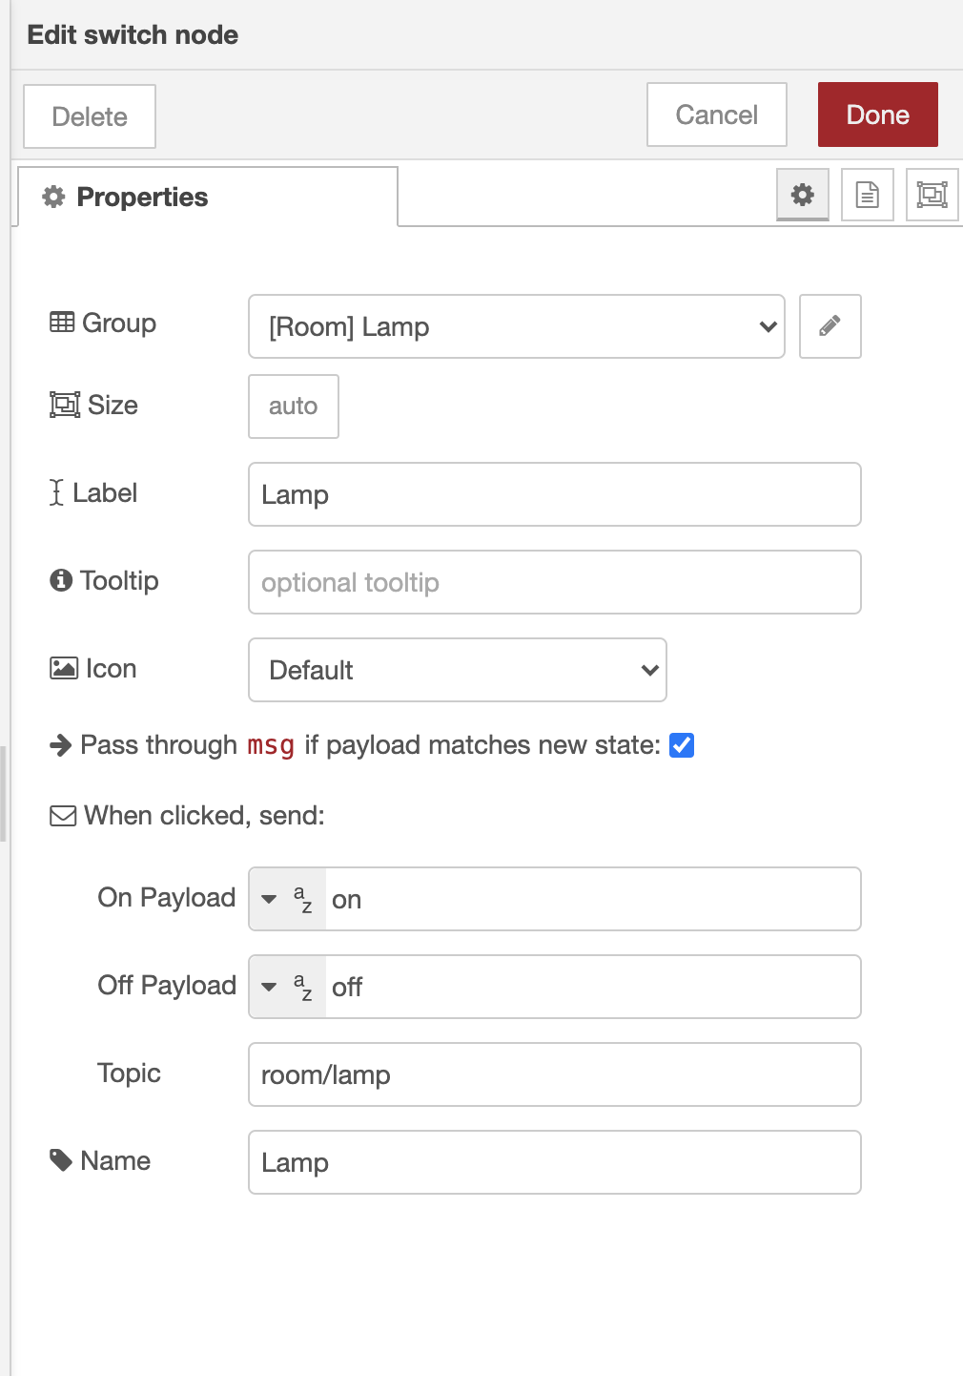Cancel editing the switch node
This screenshot has height=1376, width=963.
[x=716, y=115]
